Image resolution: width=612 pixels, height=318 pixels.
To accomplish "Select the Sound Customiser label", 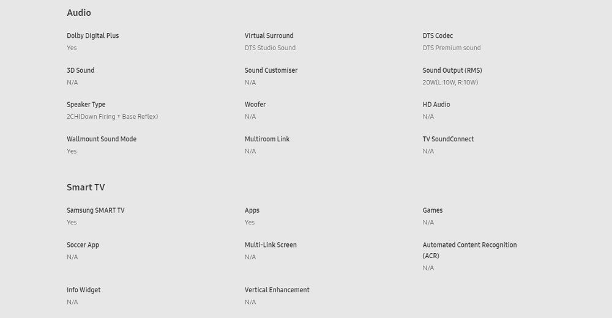I will [x=271, y=70].
